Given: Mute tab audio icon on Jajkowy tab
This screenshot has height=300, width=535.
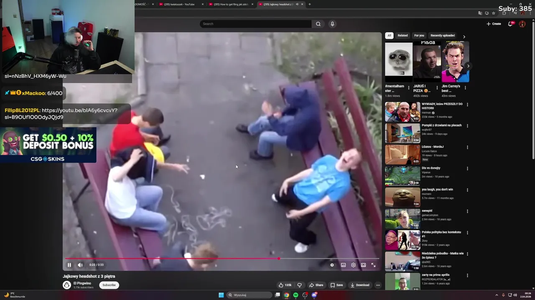Looking at the screenshot, I should coord(297,4).
